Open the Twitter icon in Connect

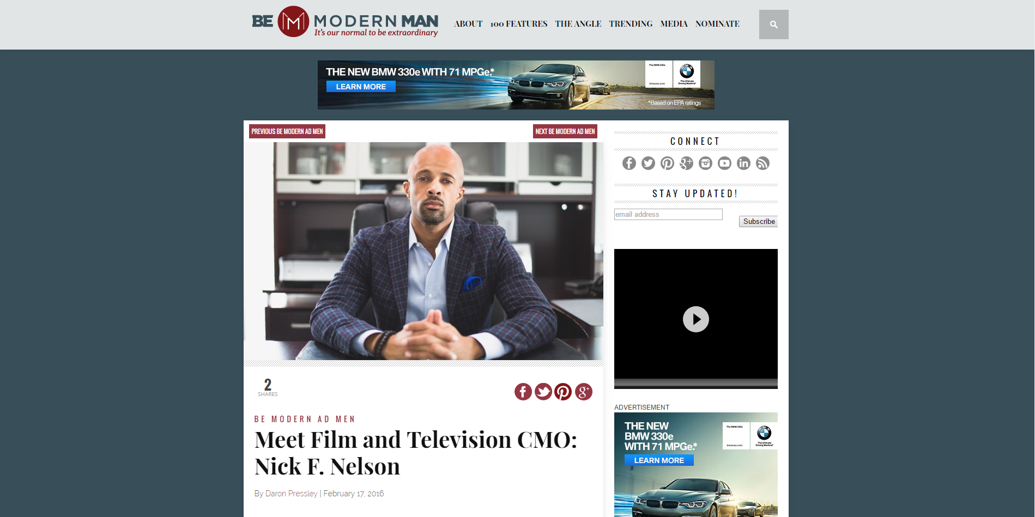(x=648, y=163)
